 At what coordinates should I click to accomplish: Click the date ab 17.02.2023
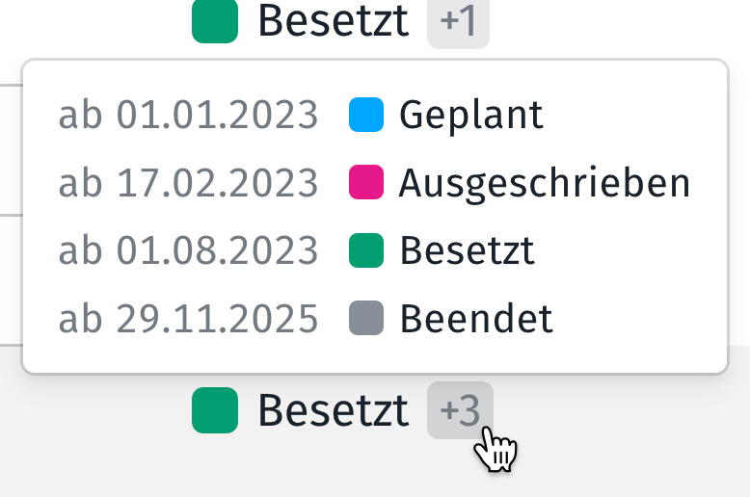pyautogui.click(x=188, y=183)
